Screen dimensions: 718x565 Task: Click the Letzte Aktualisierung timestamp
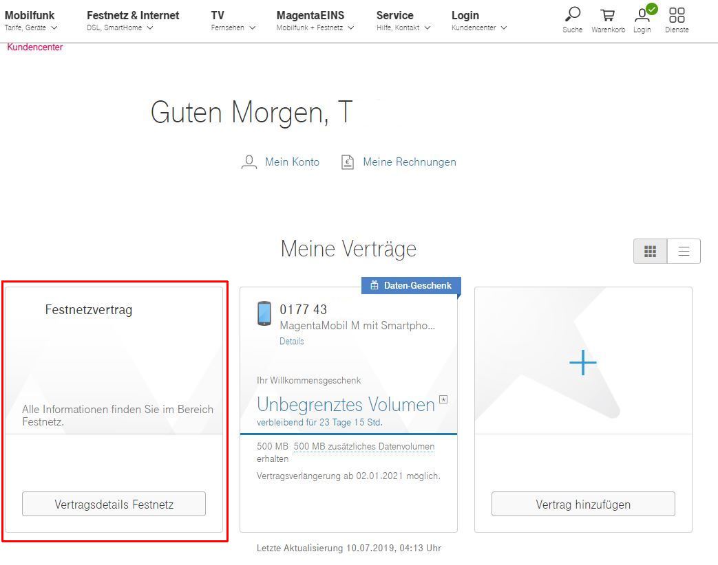pos(349,548)
